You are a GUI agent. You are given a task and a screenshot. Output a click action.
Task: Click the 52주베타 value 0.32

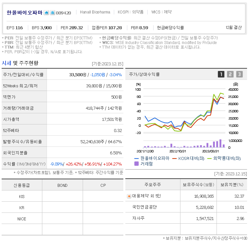pos(118,130)
